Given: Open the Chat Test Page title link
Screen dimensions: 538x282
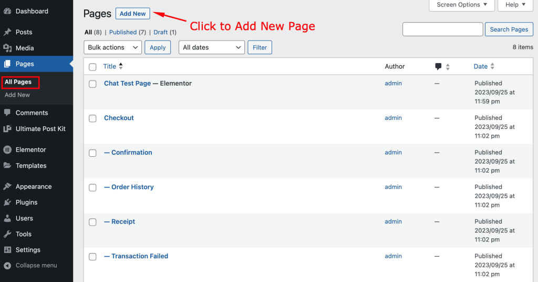Looking at the screenshot, I should click(x=127, y=84).
